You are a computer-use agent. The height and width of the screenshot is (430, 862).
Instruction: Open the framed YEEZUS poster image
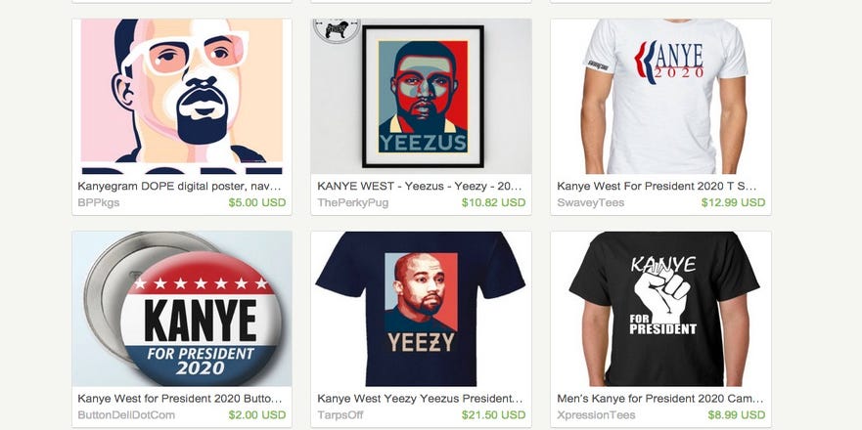pos(421,97)
